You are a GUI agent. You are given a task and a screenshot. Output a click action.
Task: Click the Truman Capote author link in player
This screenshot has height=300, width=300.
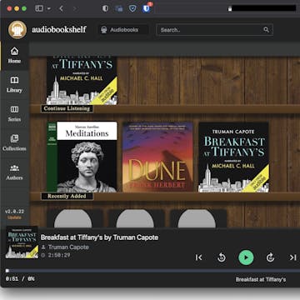tap(68, 247)
